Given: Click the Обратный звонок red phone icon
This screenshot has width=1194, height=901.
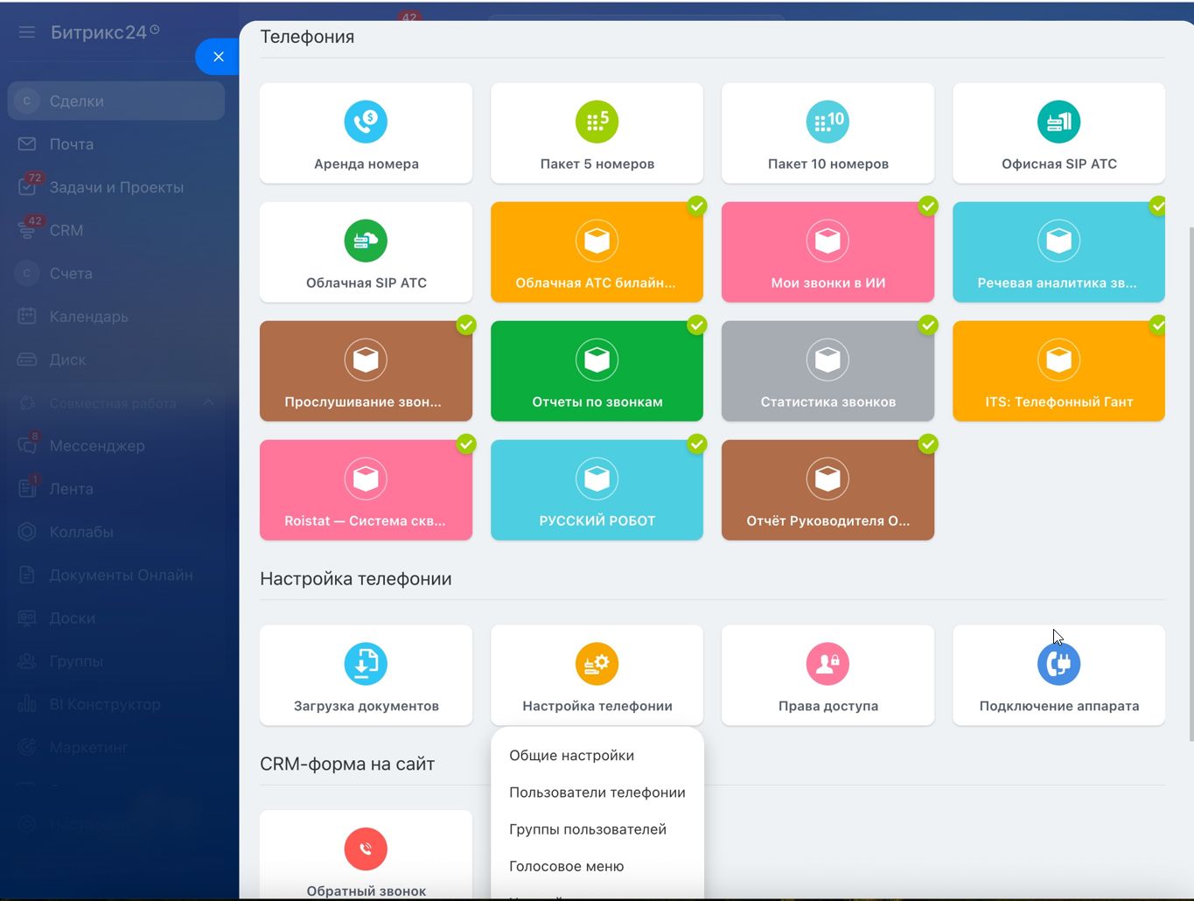Looking at the screenshot, I should point(366,849).
